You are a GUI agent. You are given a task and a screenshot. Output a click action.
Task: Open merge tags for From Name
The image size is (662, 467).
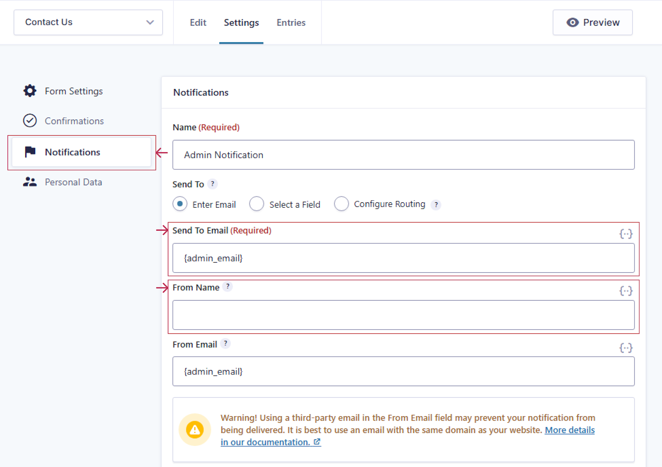coord(626,291)
